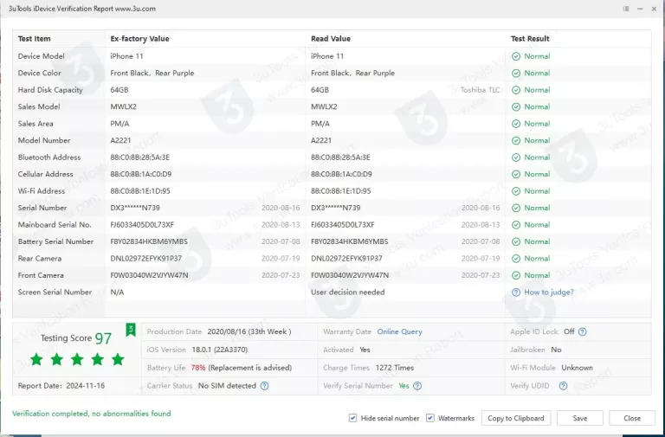Click the iOS Version 18.0.1 (22A3370) value
The height and width of the screenshot is (437, 665).
coord(220,350)
